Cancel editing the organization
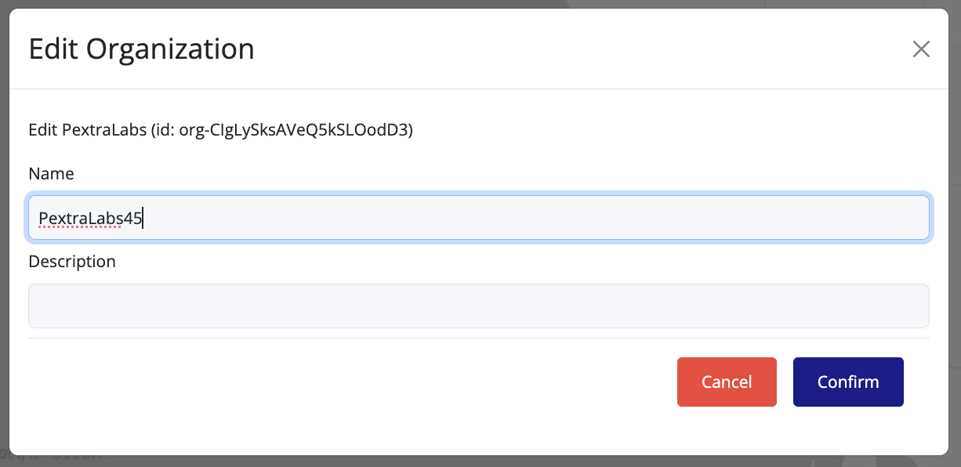 (727, 382)
